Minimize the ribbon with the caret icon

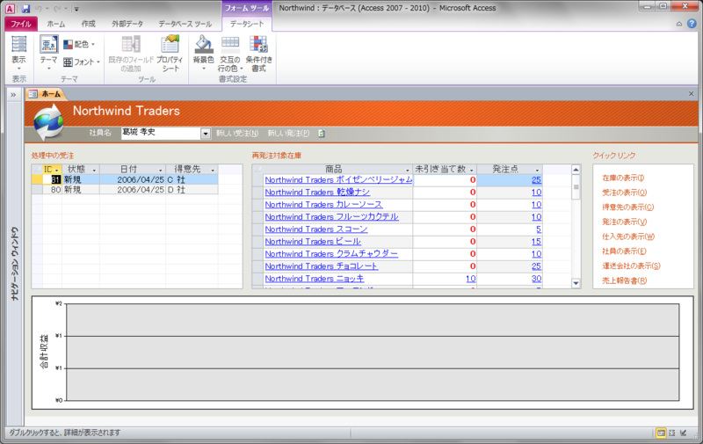[x=679, y=25]
